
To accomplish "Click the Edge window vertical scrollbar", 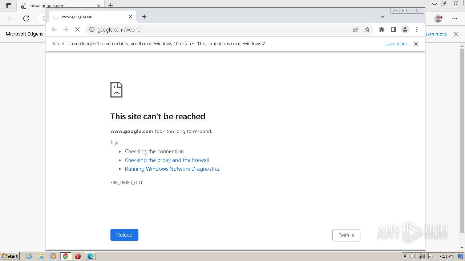I will click(x=462, y=140).
